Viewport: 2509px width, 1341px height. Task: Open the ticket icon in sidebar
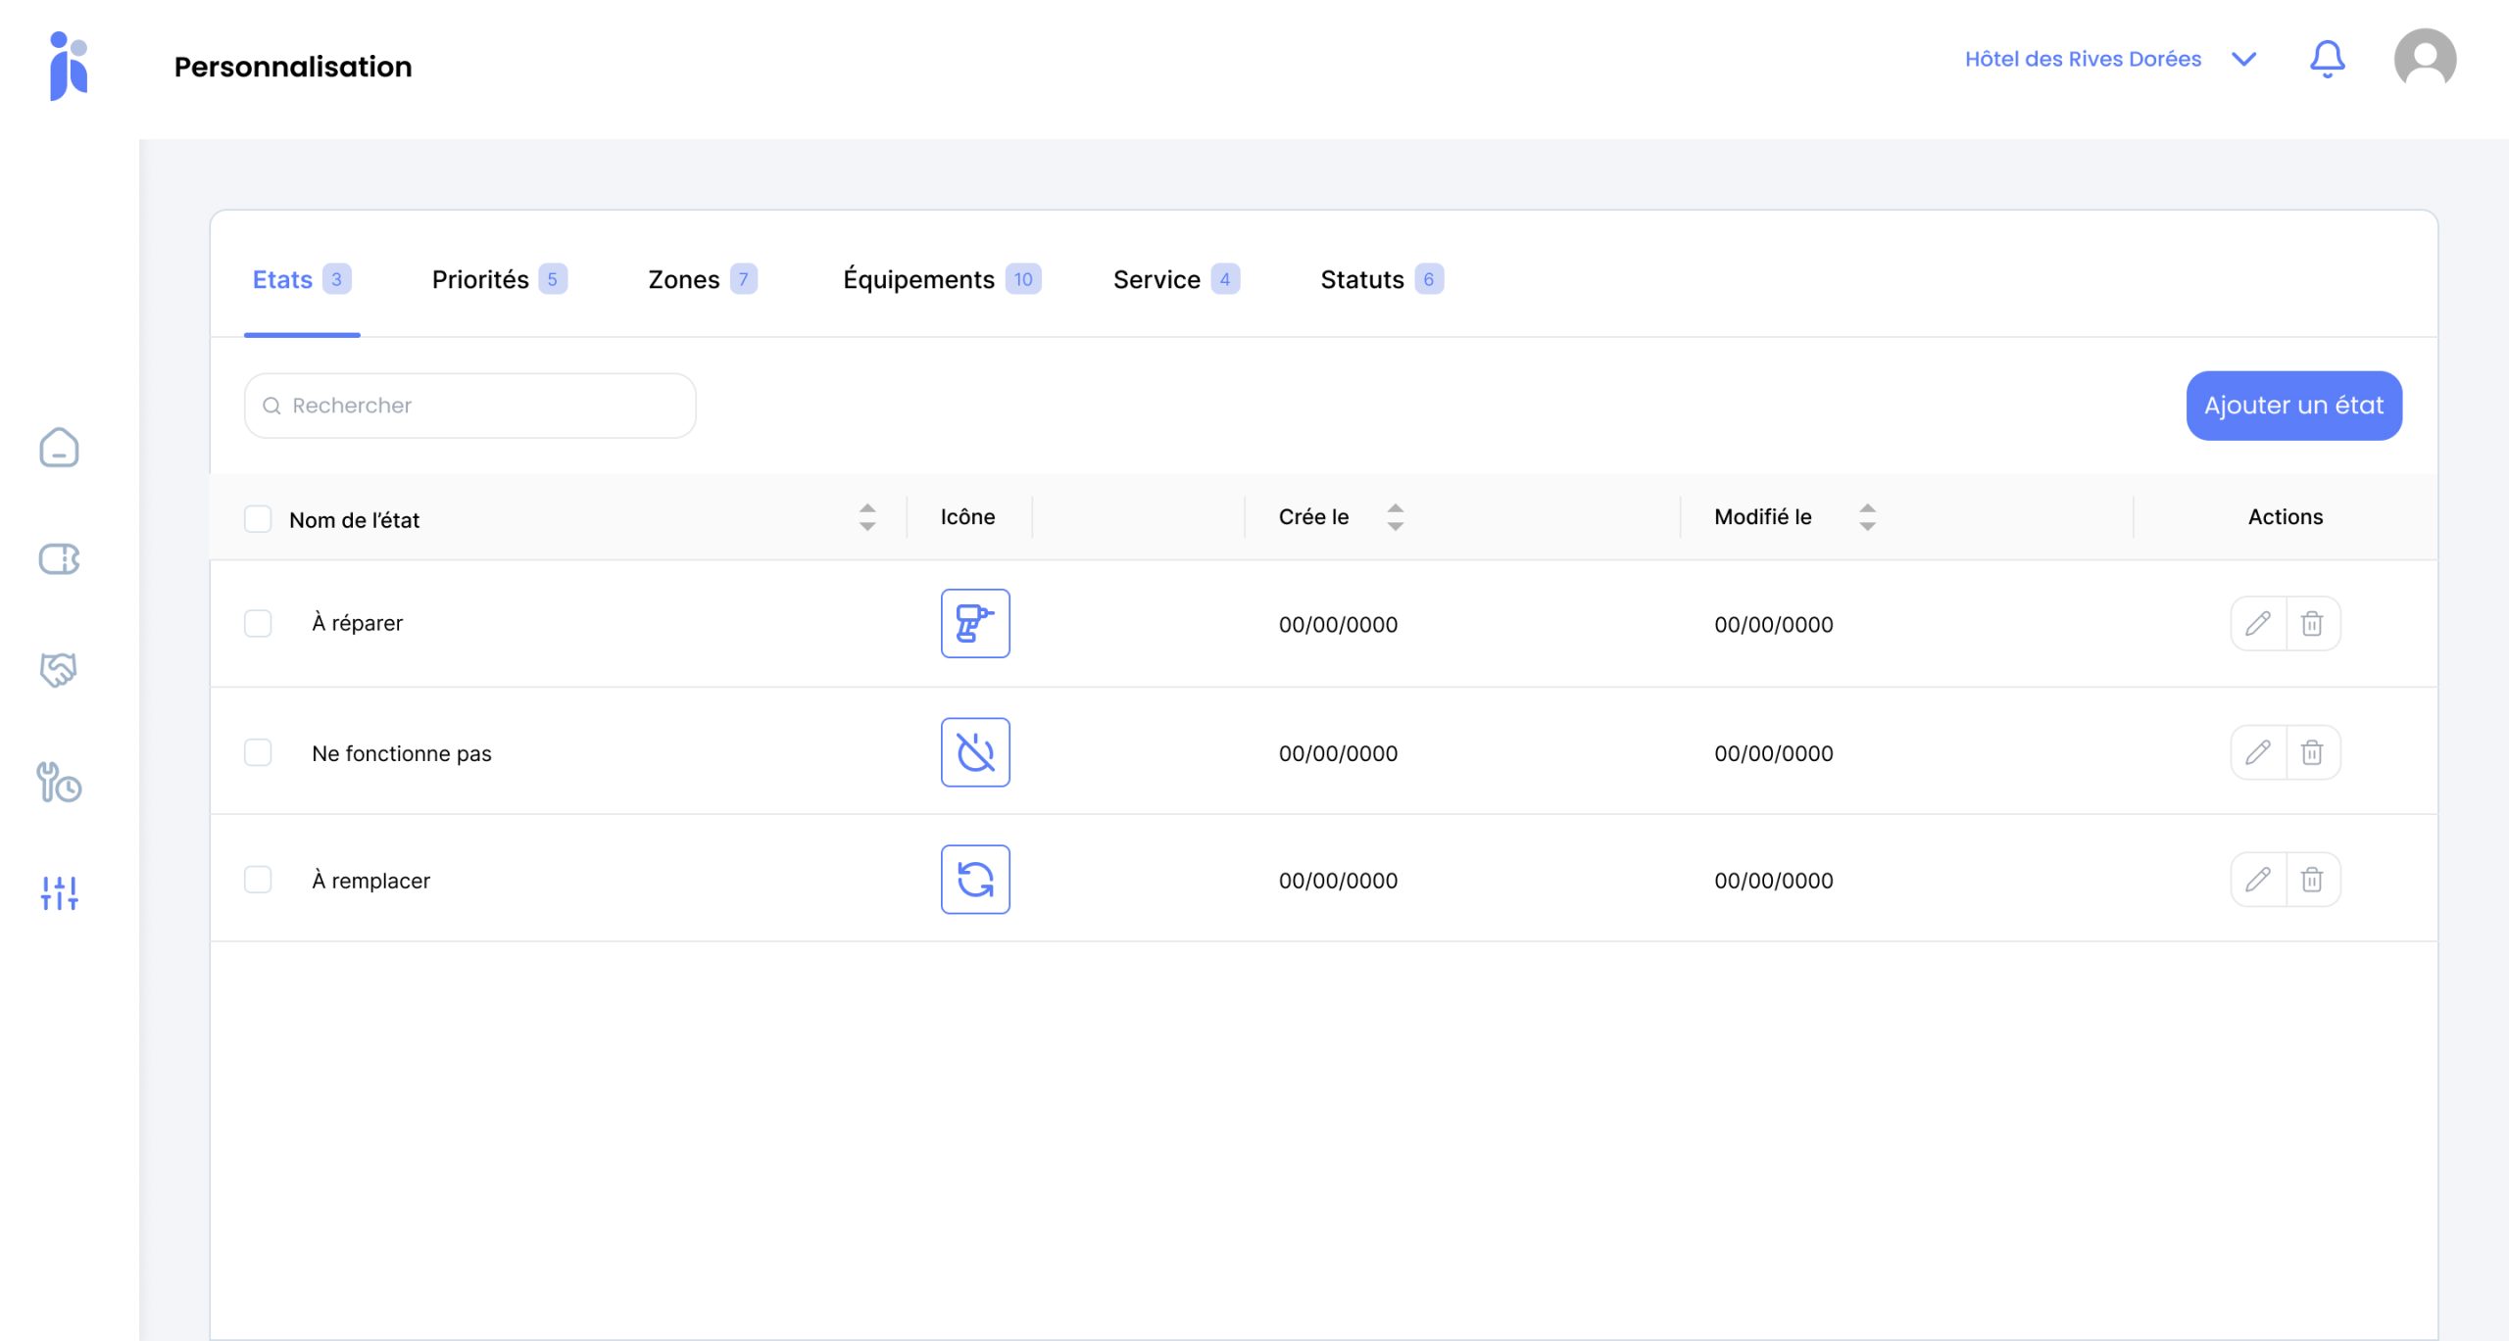[59, 559]
